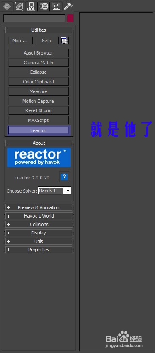Screen dimensions: 155x353
Task: Open the Display panel tab
Action: click(56, 6)
